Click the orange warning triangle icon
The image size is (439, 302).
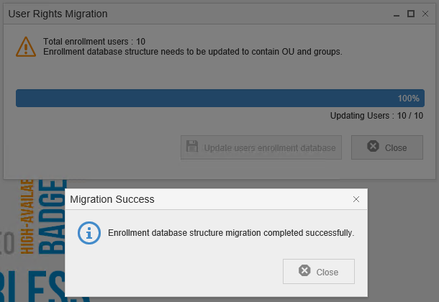pos(26,46)
